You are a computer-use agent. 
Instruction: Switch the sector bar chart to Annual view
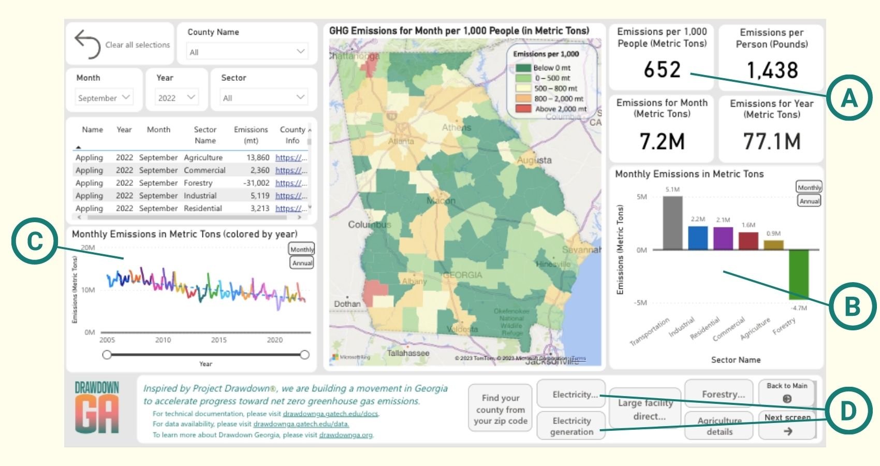tap(809, 201)
